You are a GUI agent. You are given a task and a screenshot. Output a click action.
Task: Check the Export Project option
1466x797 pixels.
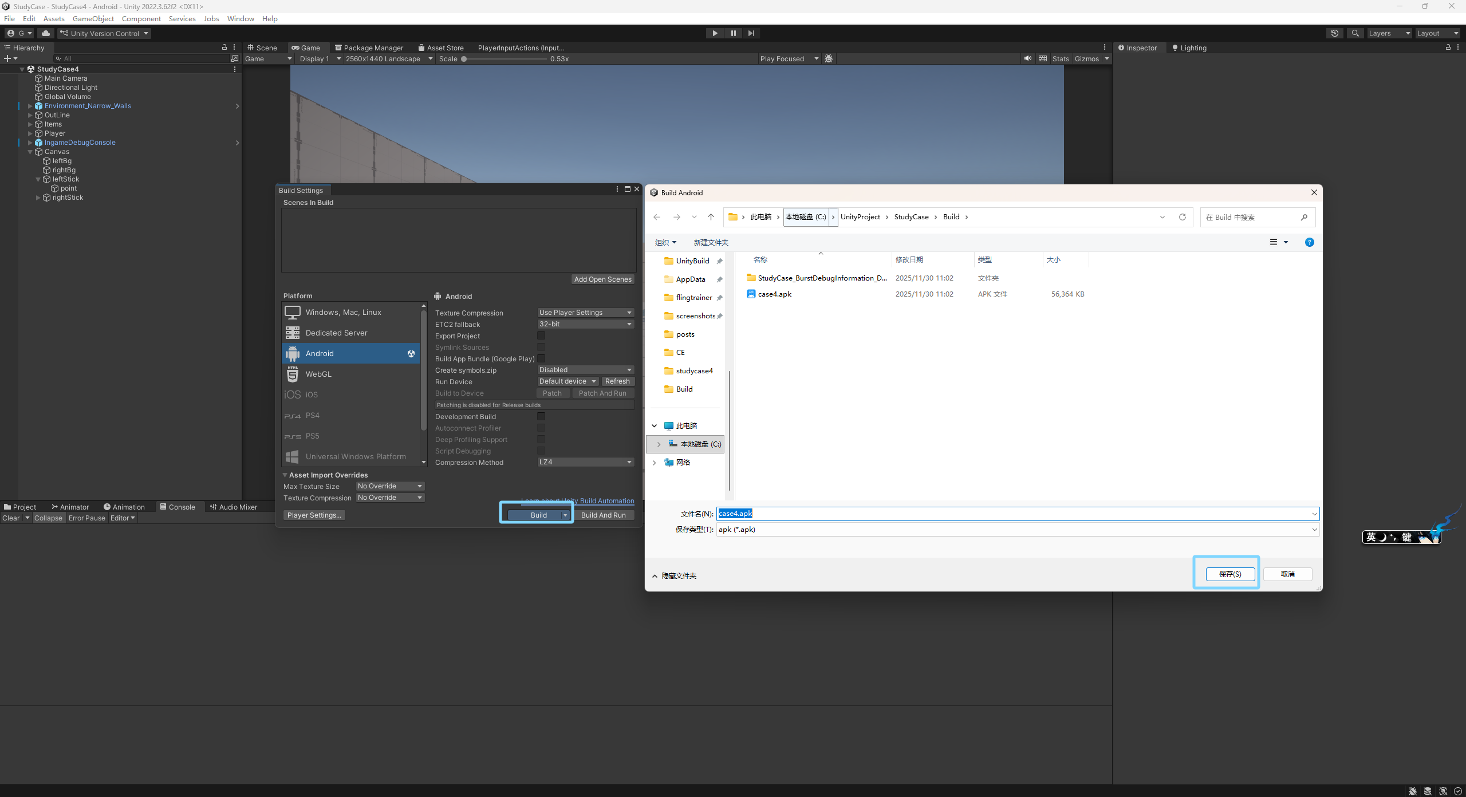(541, 336)
